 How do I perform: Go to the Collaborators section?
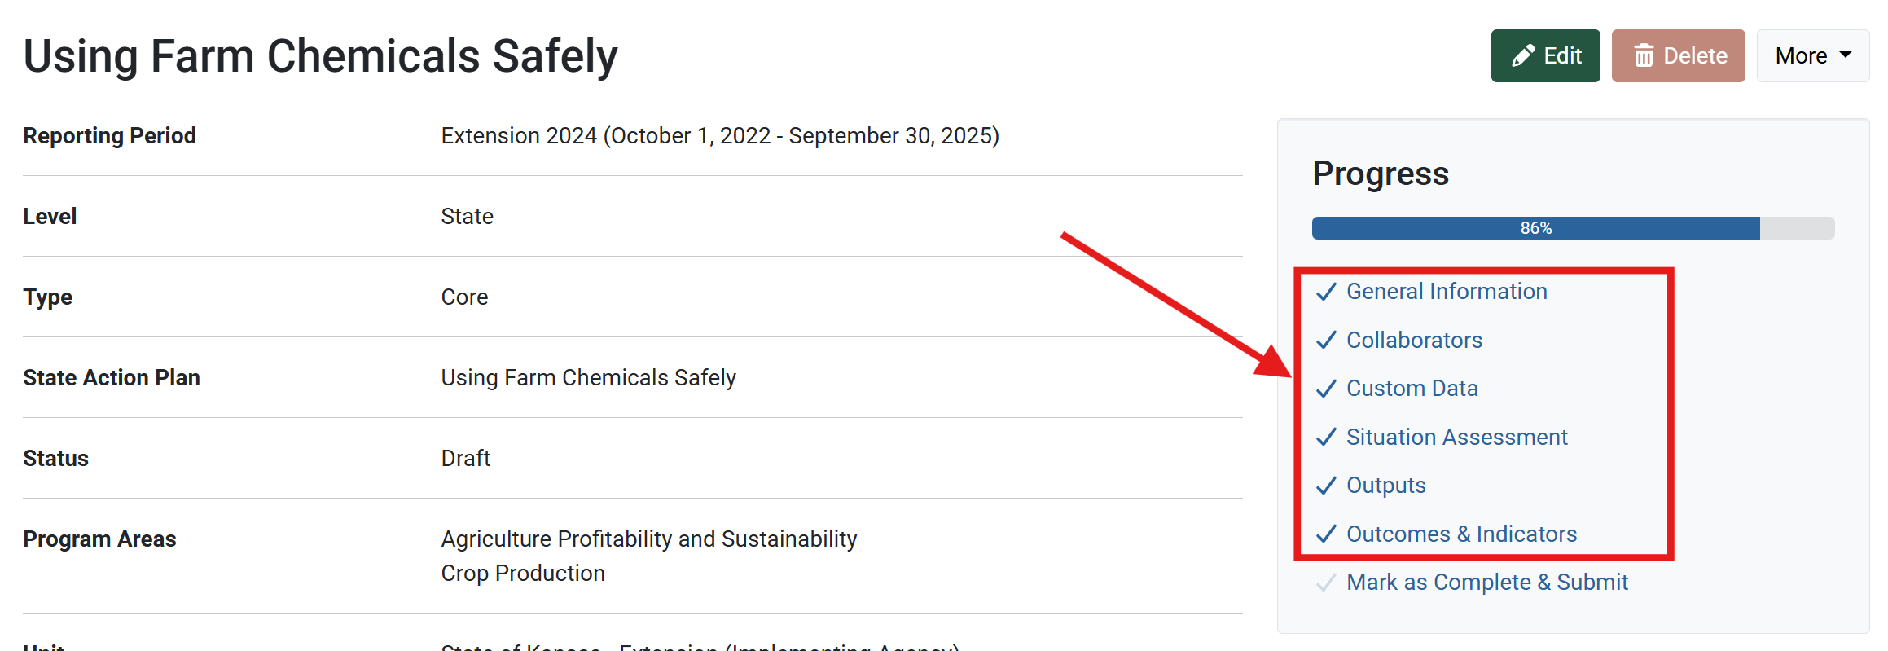tap(1414, 340)
